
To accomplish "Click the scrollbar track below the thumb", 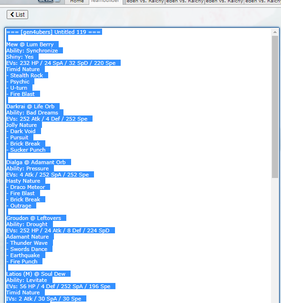I will pos(275,240).
